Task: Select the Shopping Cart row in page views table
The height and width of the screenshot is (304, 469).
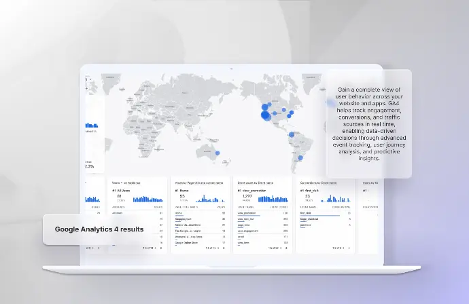Action: (x=200, y=219)
